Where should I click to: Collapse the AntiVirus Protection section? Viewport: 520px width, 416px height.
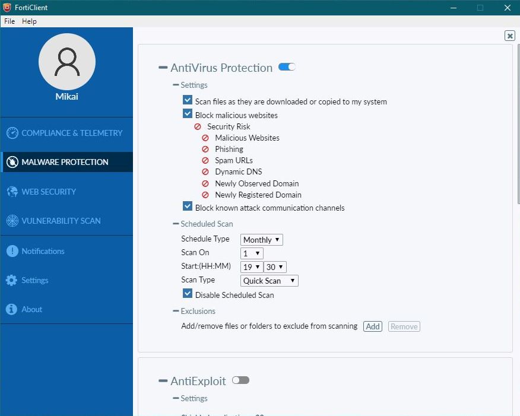(163, 68)
